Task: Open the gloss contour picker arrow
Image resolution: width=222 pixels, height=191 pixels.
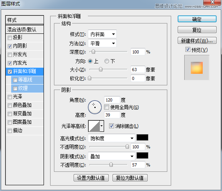Action: [102, 126]
